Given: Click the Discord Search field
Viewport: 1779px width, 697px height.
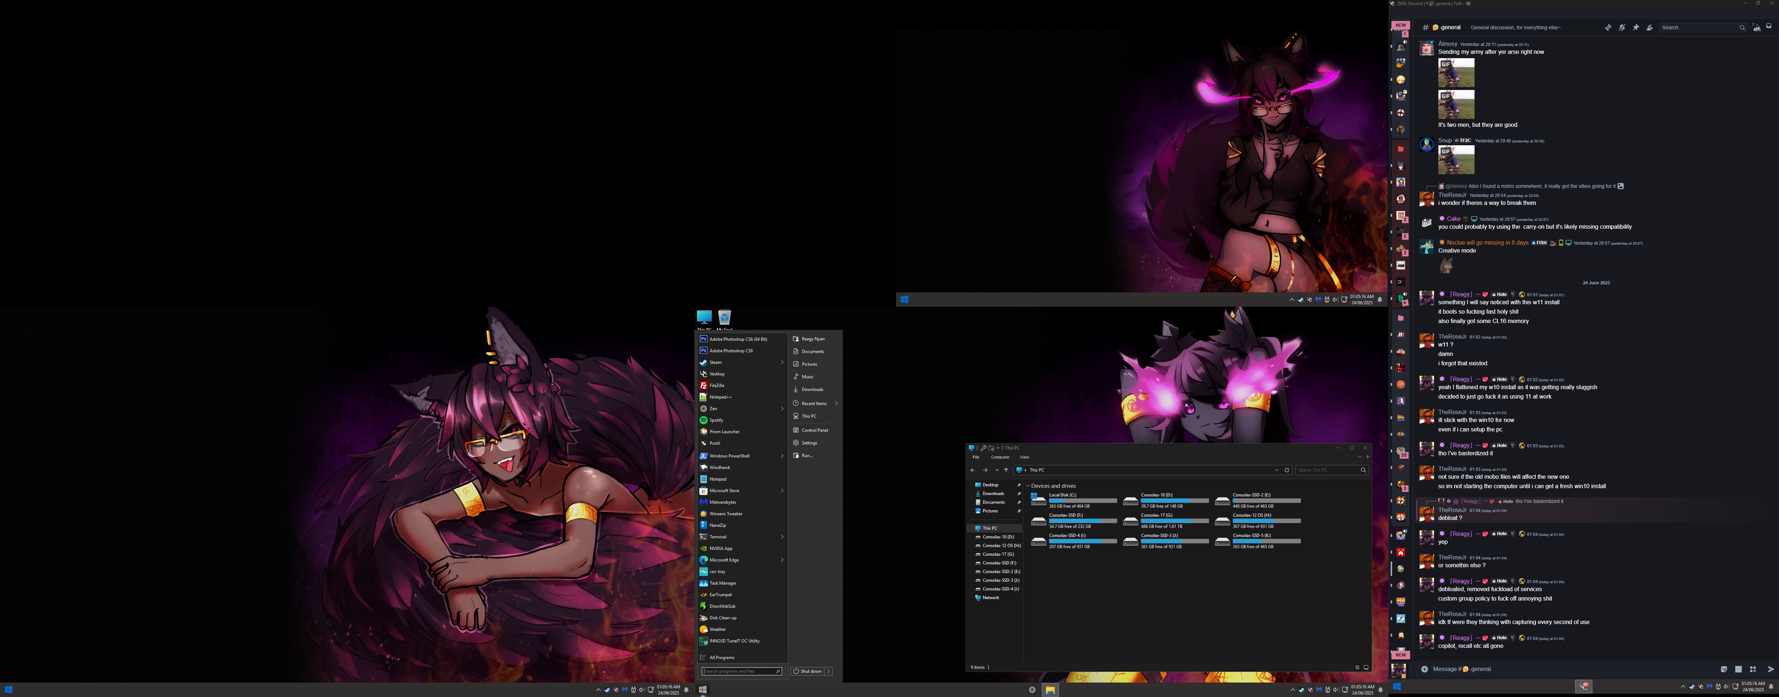Looking at the screenshot, I should 1702,27.
